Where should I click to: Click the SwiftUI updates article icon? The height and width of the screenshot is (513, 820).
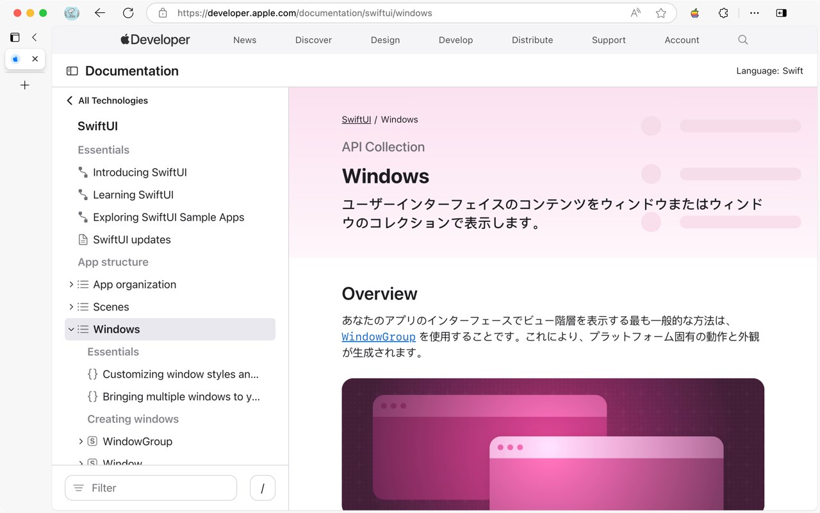coord(83,240)
